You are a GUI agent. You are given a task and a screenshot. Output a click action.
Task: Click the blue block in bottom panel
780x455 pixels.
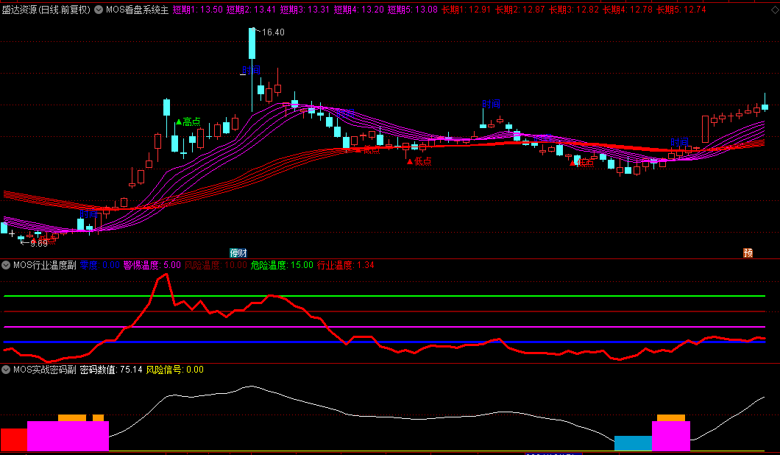coord(633,442)
